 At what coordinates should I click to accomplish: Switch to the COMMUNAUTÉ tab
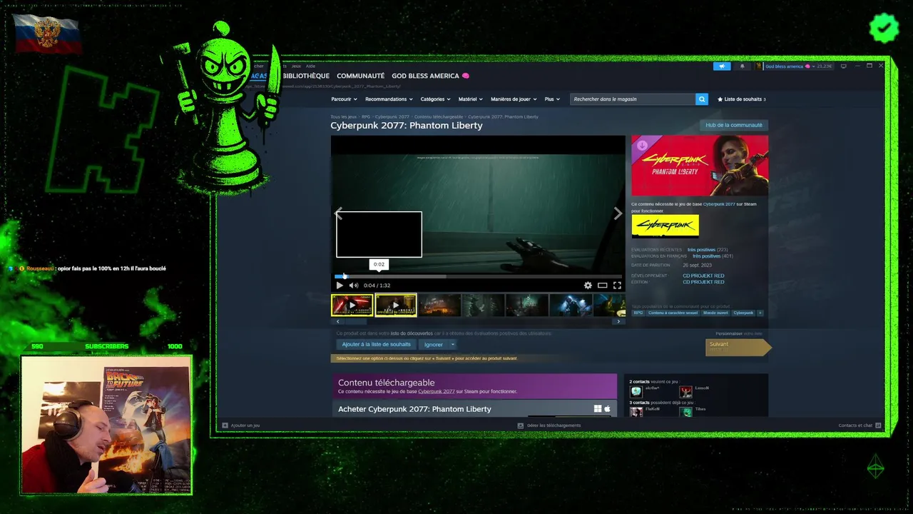[x=360, y=76]
